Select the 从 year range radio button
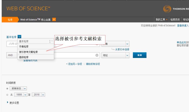The image size is (189, 112). 7,95
